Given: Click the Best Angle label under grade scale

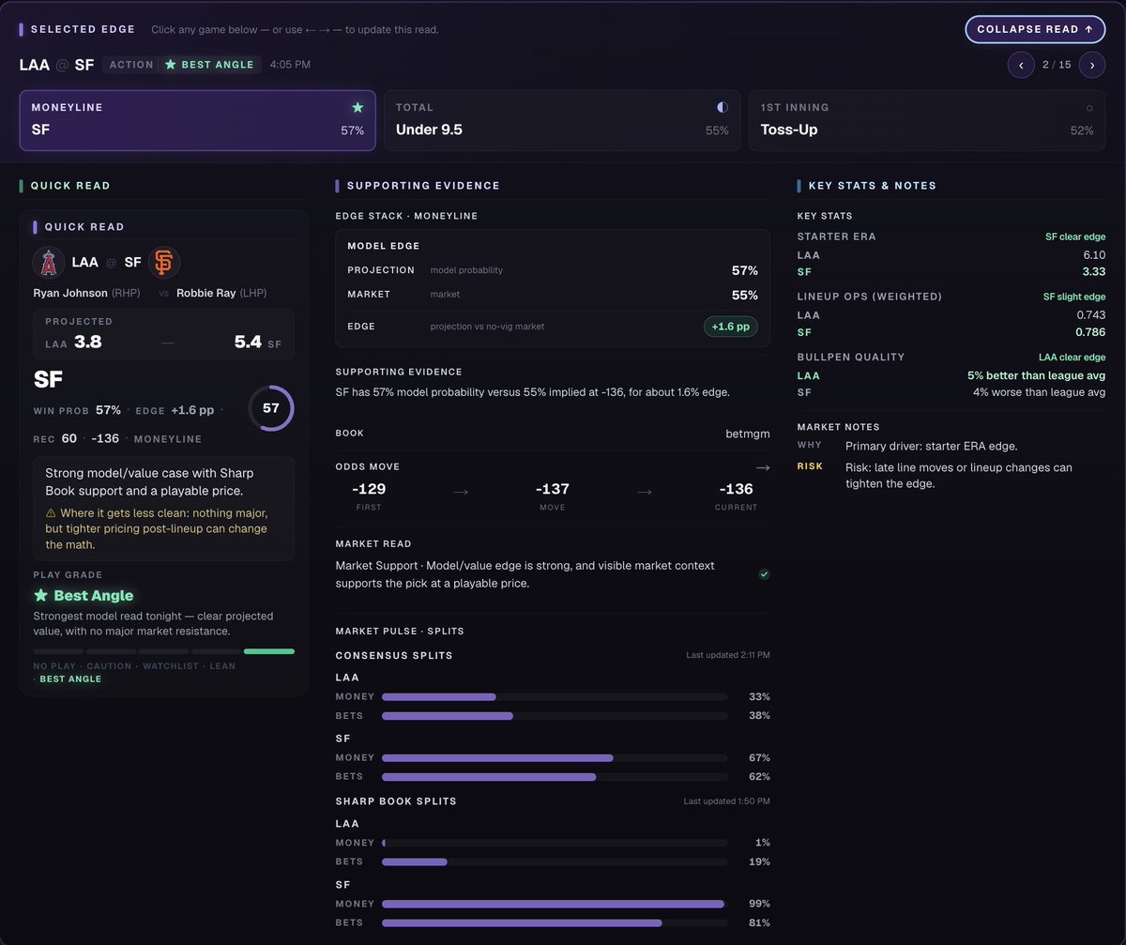Looking at the screenshot, I should 71,678.
